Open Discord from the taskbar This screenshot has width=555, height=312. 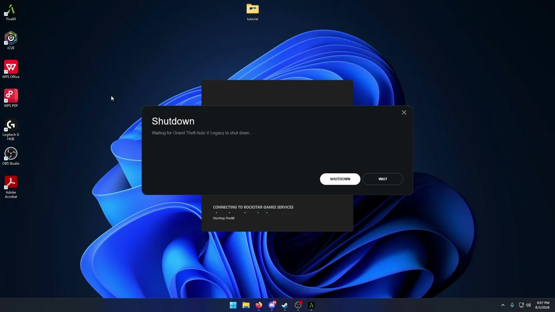(x=272, y=305)
